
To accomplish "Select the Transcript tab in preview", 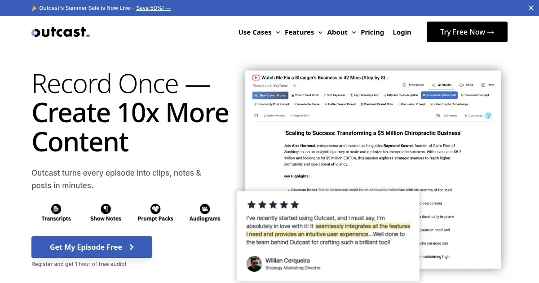I will [x=413, y=85].
